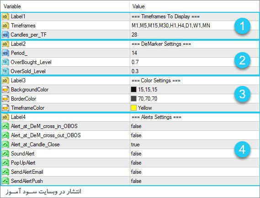This screenshot has height=198, width=260.
Task: Select the SendAlertPush variable name
Action: pyautogui.click(x=27, y=181)
